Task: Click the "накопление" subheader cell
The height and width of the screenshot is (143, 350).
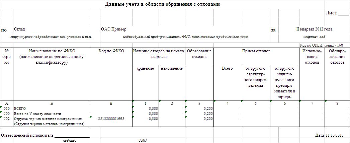Action: (x=172, y=68)
